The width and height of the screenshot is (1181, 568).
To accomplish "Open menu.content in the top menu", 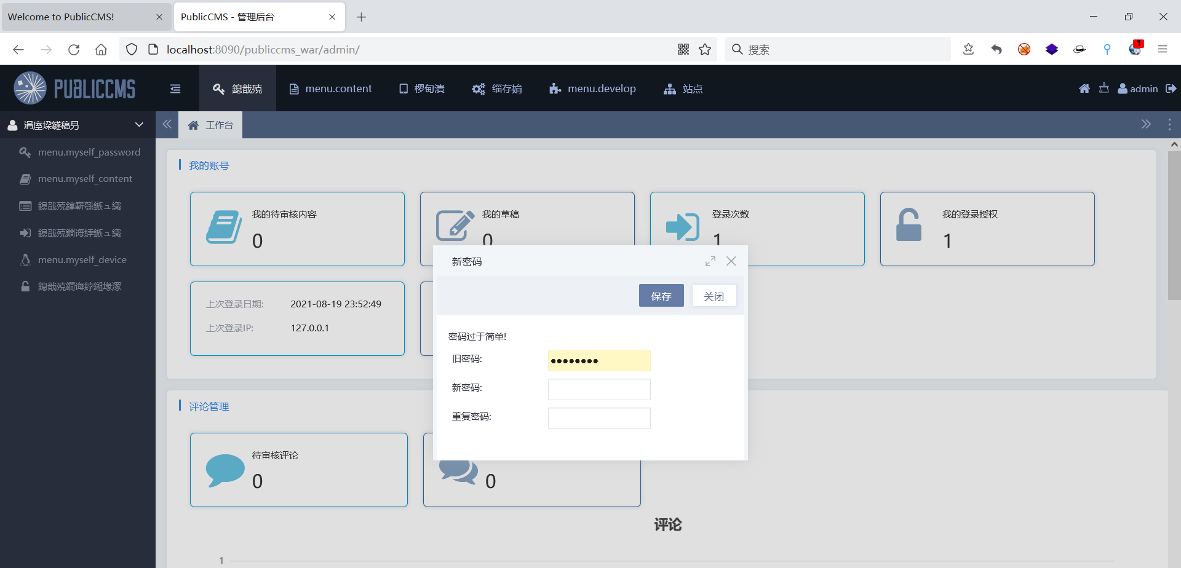I will click(x=330, y=88).
